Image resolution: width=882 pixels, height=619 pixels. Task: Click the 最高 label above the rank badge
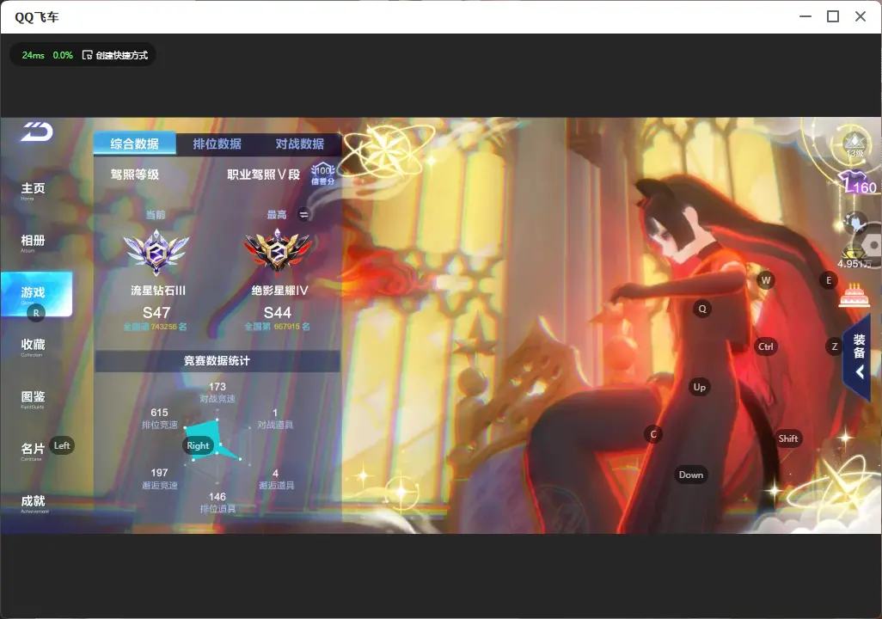tap(277, 214)
